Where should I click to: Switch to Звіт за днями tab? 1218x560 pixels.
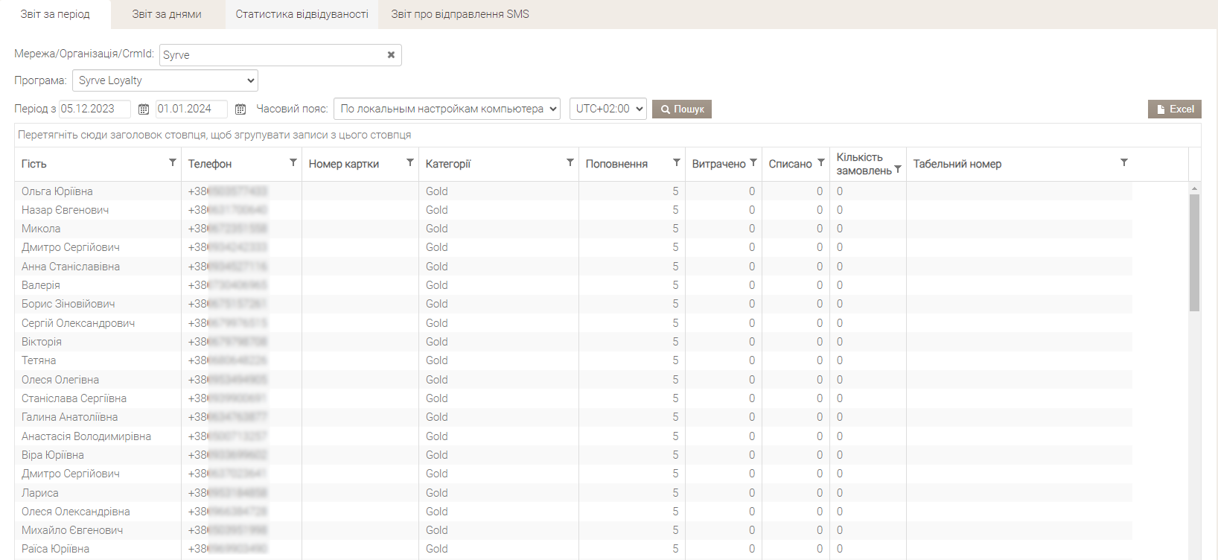[167, 14]
